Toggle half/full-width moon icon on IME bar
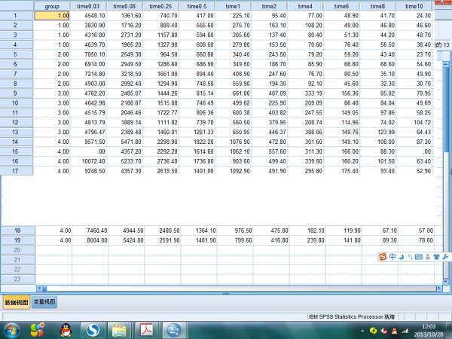The height and width of the screenshot is (339, 452). [x=402, y=257]
